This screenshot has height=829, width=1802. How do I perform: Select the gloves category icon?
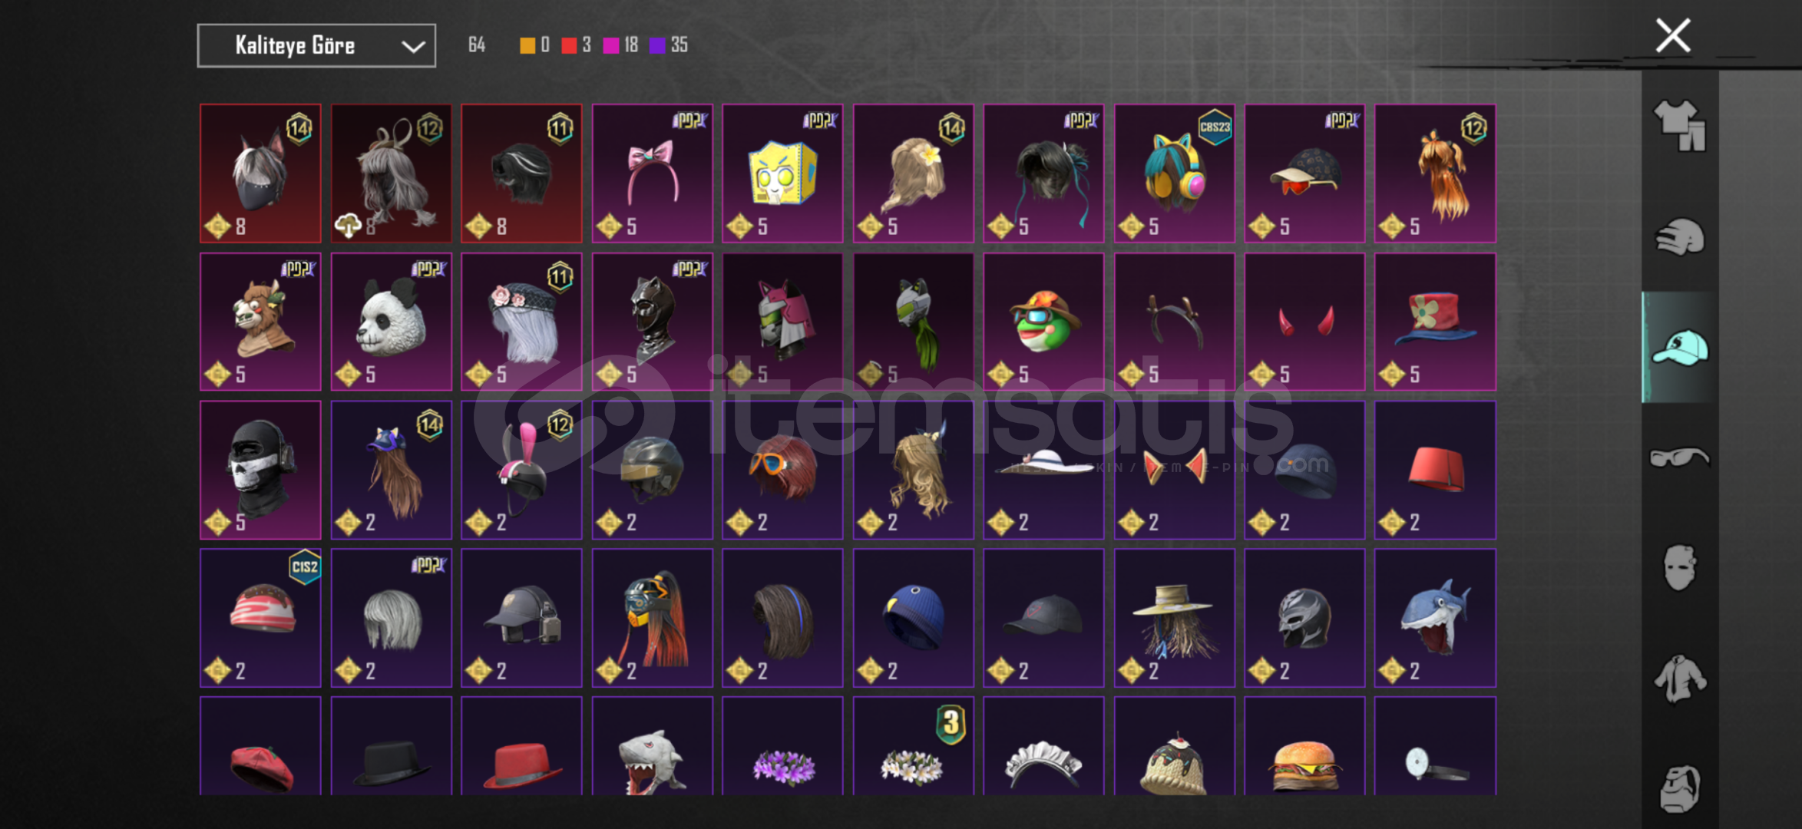pos(1680,236)
